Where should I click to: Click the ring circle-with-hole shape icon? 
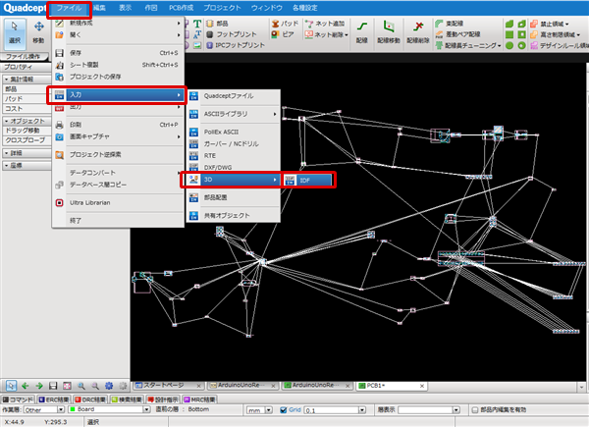(x=522, y=45)
